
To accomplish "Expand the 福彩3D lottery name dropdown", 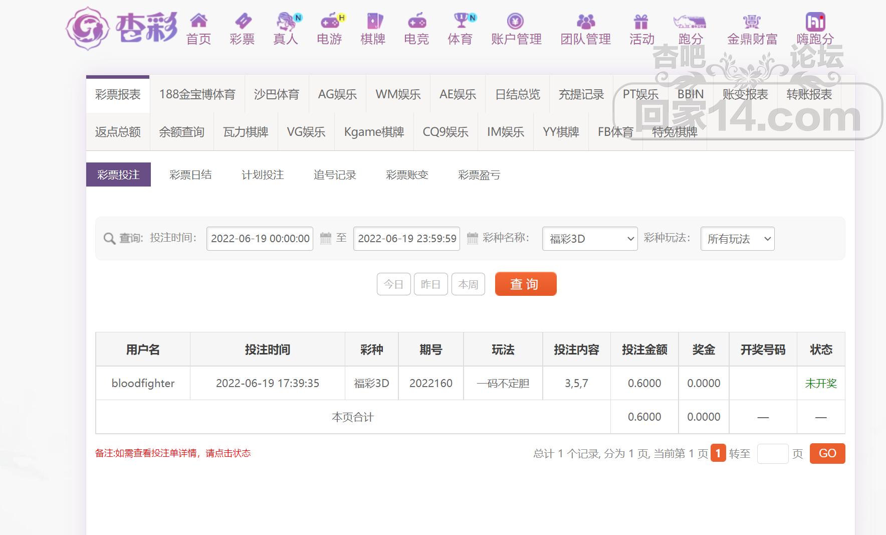I will pyautogui.click(x=589, y=239).
